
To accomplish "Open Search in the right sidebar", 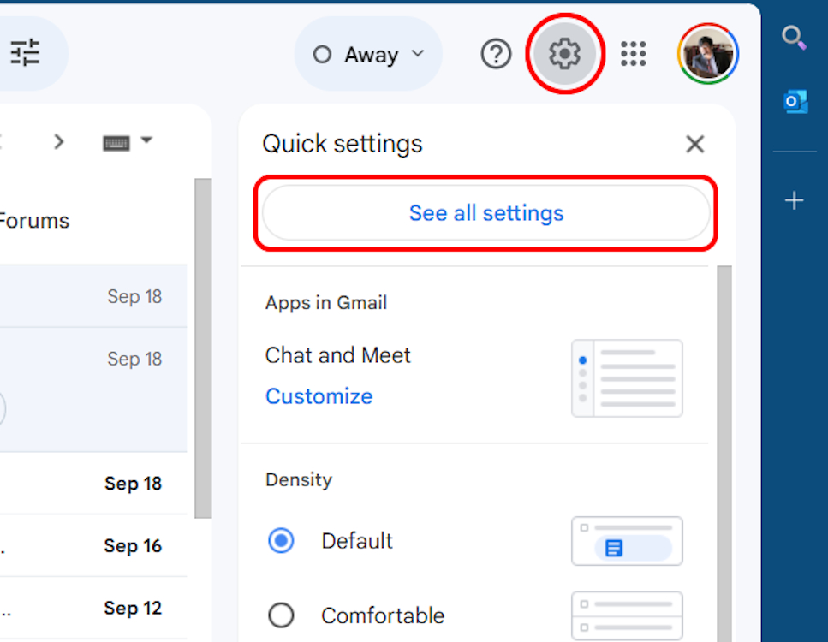I will [x=794, y=37].
